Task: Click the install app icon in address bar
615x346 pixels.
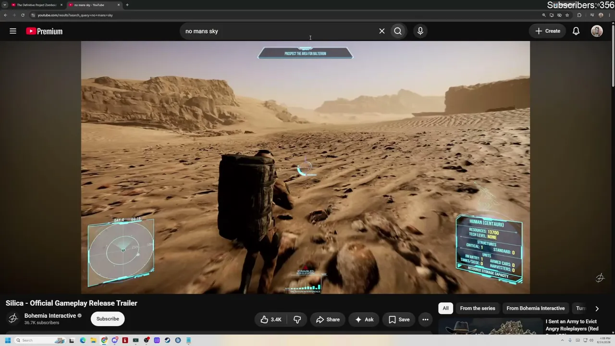Action: [552, 15]
